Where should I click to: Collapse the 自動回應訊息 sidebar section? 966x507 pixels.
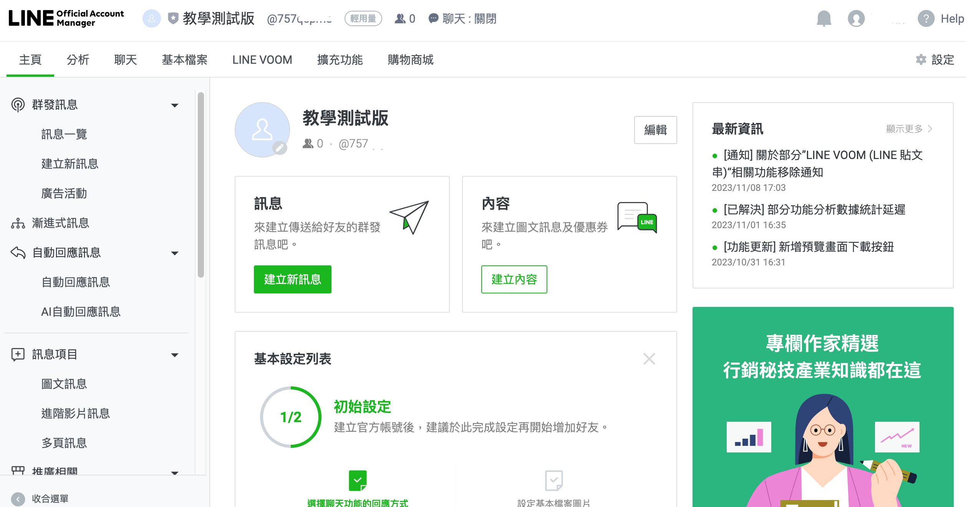coord(175,253)
